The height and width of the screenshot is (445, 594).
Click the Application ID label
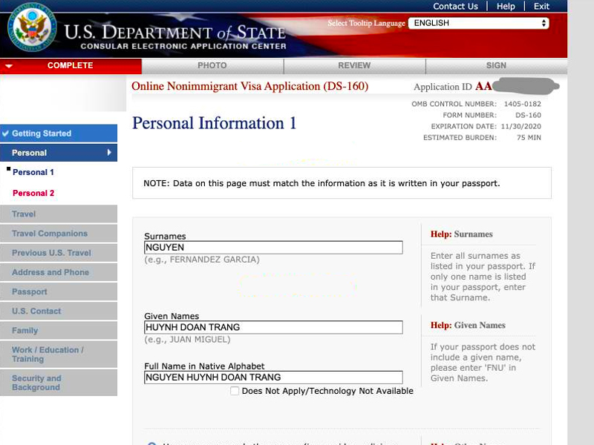click(x=443, y=87)
